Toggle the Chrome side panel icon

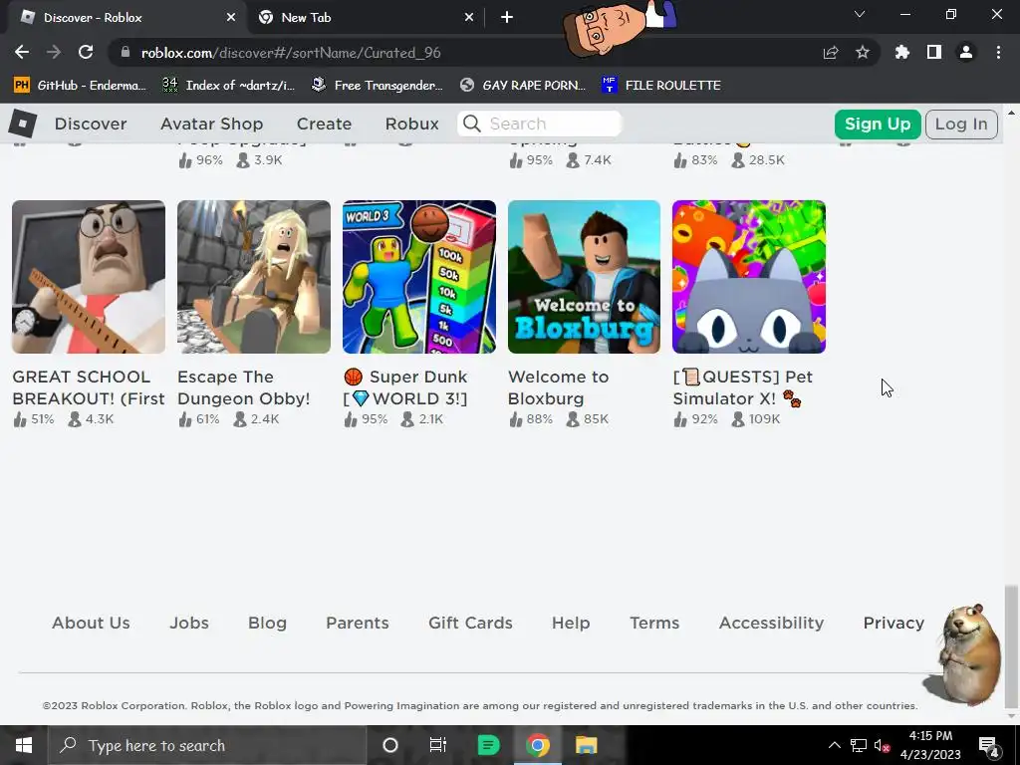(934, 52)
